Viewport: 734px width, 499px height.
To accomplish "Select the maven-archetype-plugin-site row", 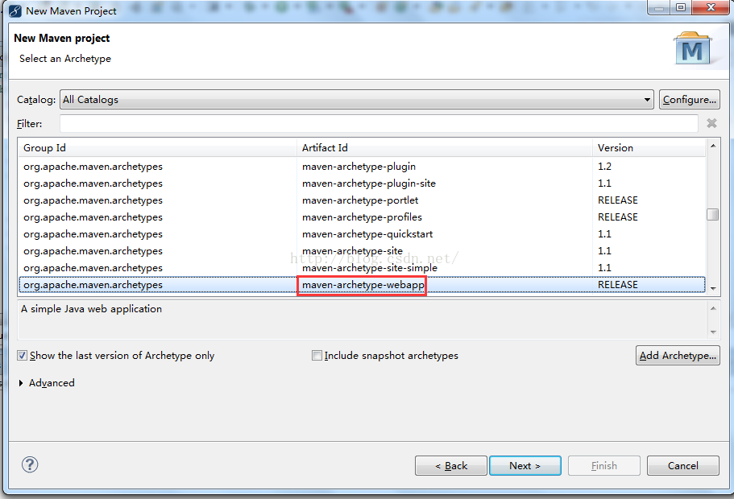I will coord(362,184).
